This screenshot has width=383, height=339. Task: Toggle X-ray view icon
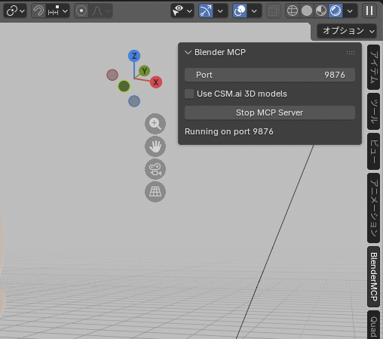[x=274, y=11]
